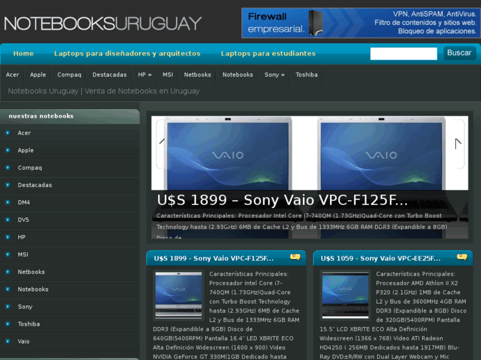Go to the Home menu item
Viewport: 481px width, 360px height.
pos(23,54)
